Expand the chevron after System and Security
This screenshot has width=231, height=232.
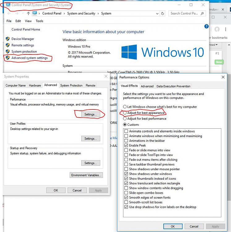pos(98,14)
